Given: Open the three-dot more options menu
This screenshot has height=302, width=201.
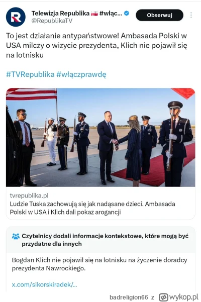Looking at the screenshot, I should click(x=191, y=15).
